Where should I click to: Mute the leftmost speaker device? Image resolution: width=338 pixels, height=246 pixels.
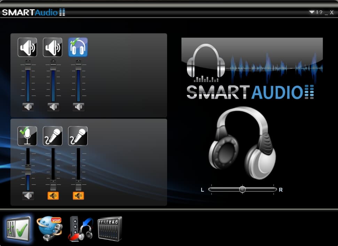28,107
